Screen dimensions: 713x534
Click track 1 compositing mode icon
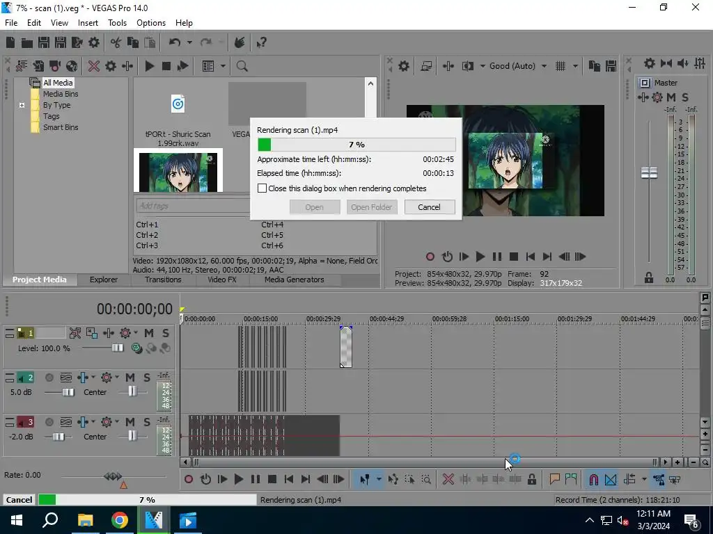136,348
